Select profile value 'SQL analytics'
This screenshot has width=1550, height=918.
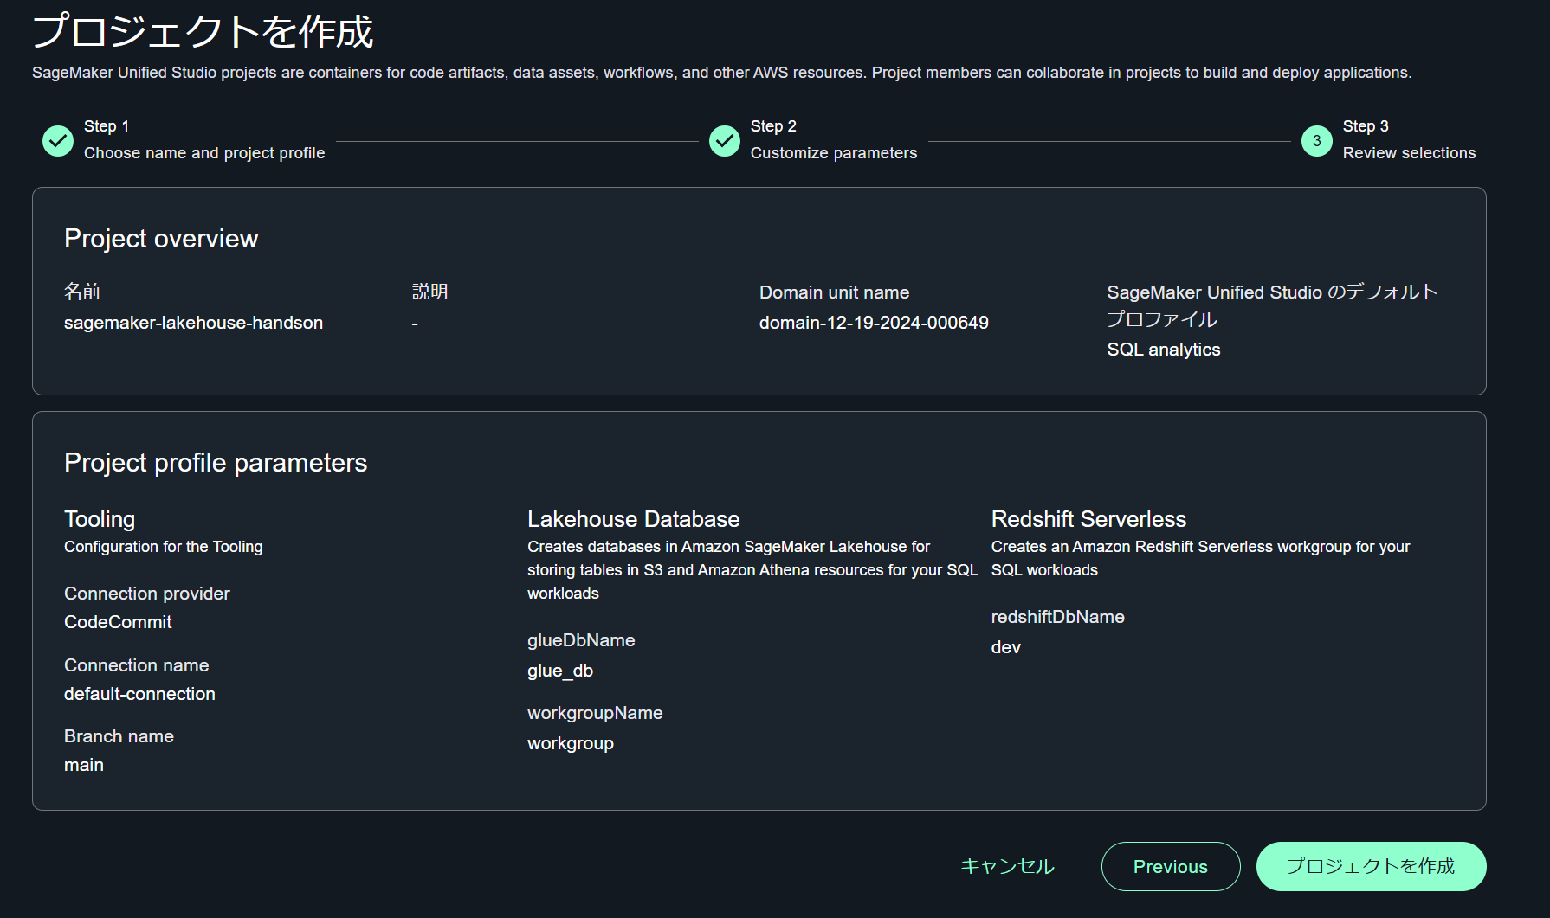[x=1164, y=350]
